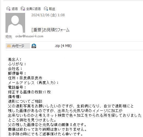Screen dimensions: 143x137
Task: Select the .zip (4 MB) attachment name
Action: [x=63, y=46]
